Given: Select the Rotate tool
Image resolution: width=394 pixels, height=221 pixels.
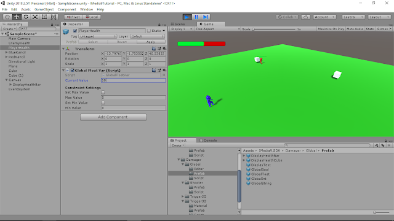Looking at the screenshot, I should click(26, 17).
